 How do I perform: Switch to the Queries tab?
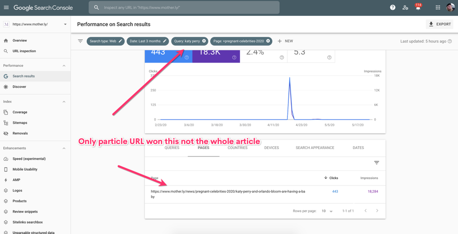(x=172, y=148)
